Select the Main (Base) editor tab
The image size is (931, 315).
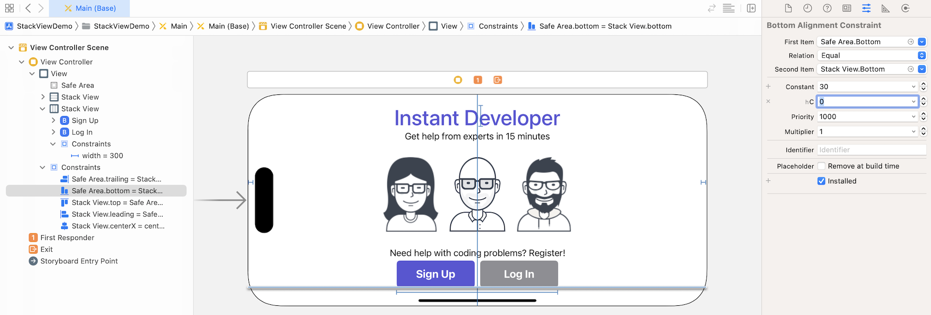tap(90, 8)
